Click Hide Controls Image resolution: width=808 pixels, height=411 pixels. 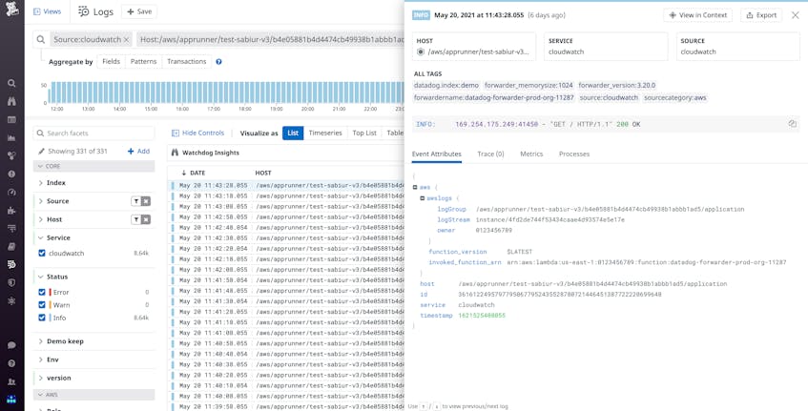(x=197, y=133)
